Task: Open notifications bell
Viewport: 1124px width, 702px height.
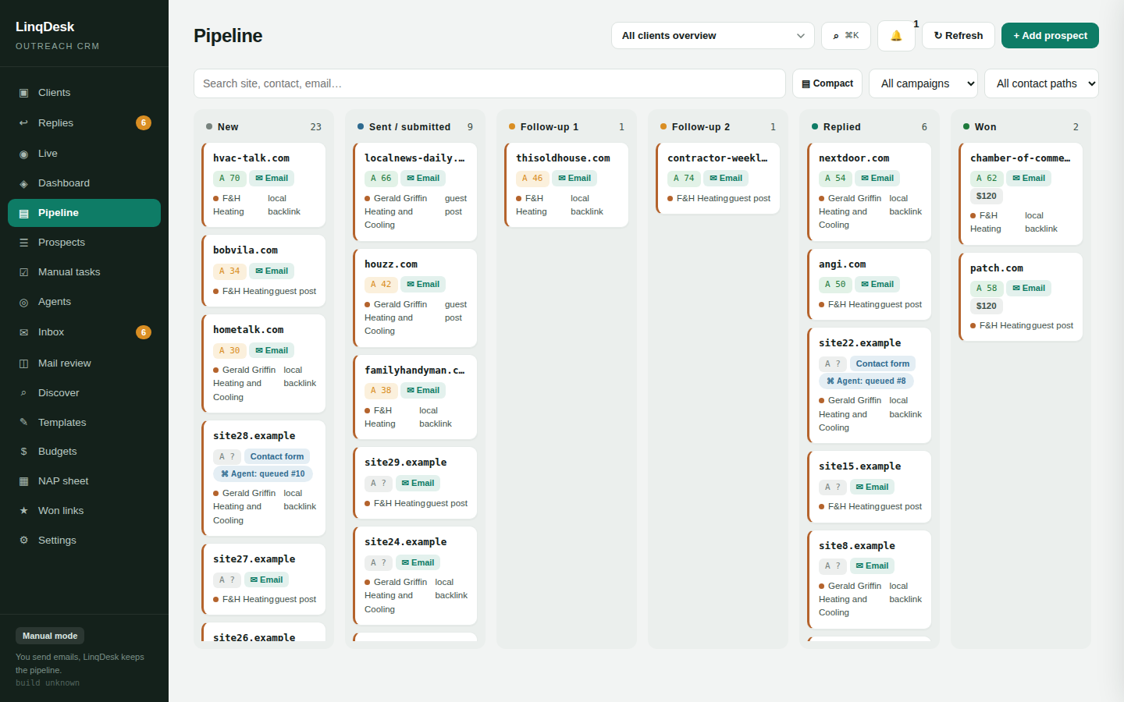Action: pos(896,36)
